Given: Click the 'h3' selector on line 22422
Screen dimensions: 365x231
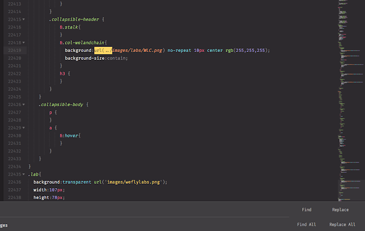Looking at the screenshot, I should [62, 74].
